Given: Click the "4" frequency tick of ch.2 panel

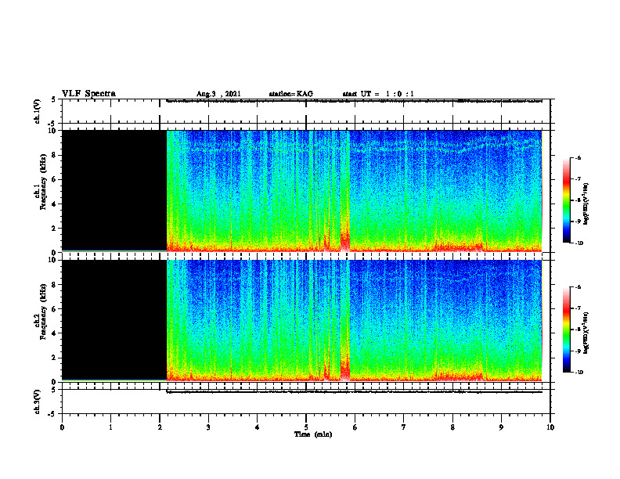Looking at the screenshot, I should point(55,333).
